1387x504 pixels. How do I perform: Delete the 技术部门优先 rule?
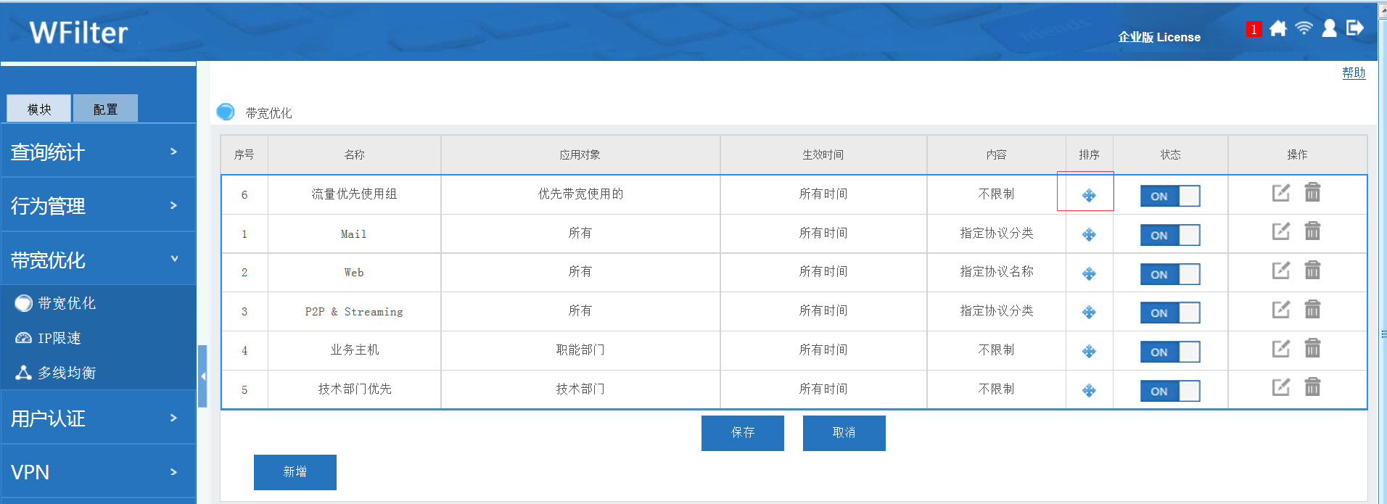(x=1312, y=388)
